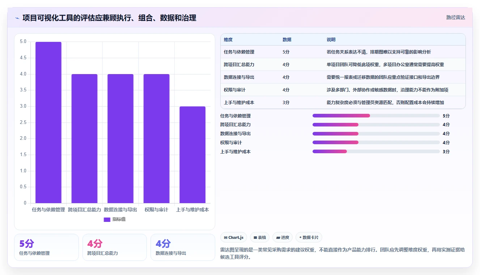Click the 路径雷达 label in the header
Screen dimensions: 480x275
coord(455,17)
